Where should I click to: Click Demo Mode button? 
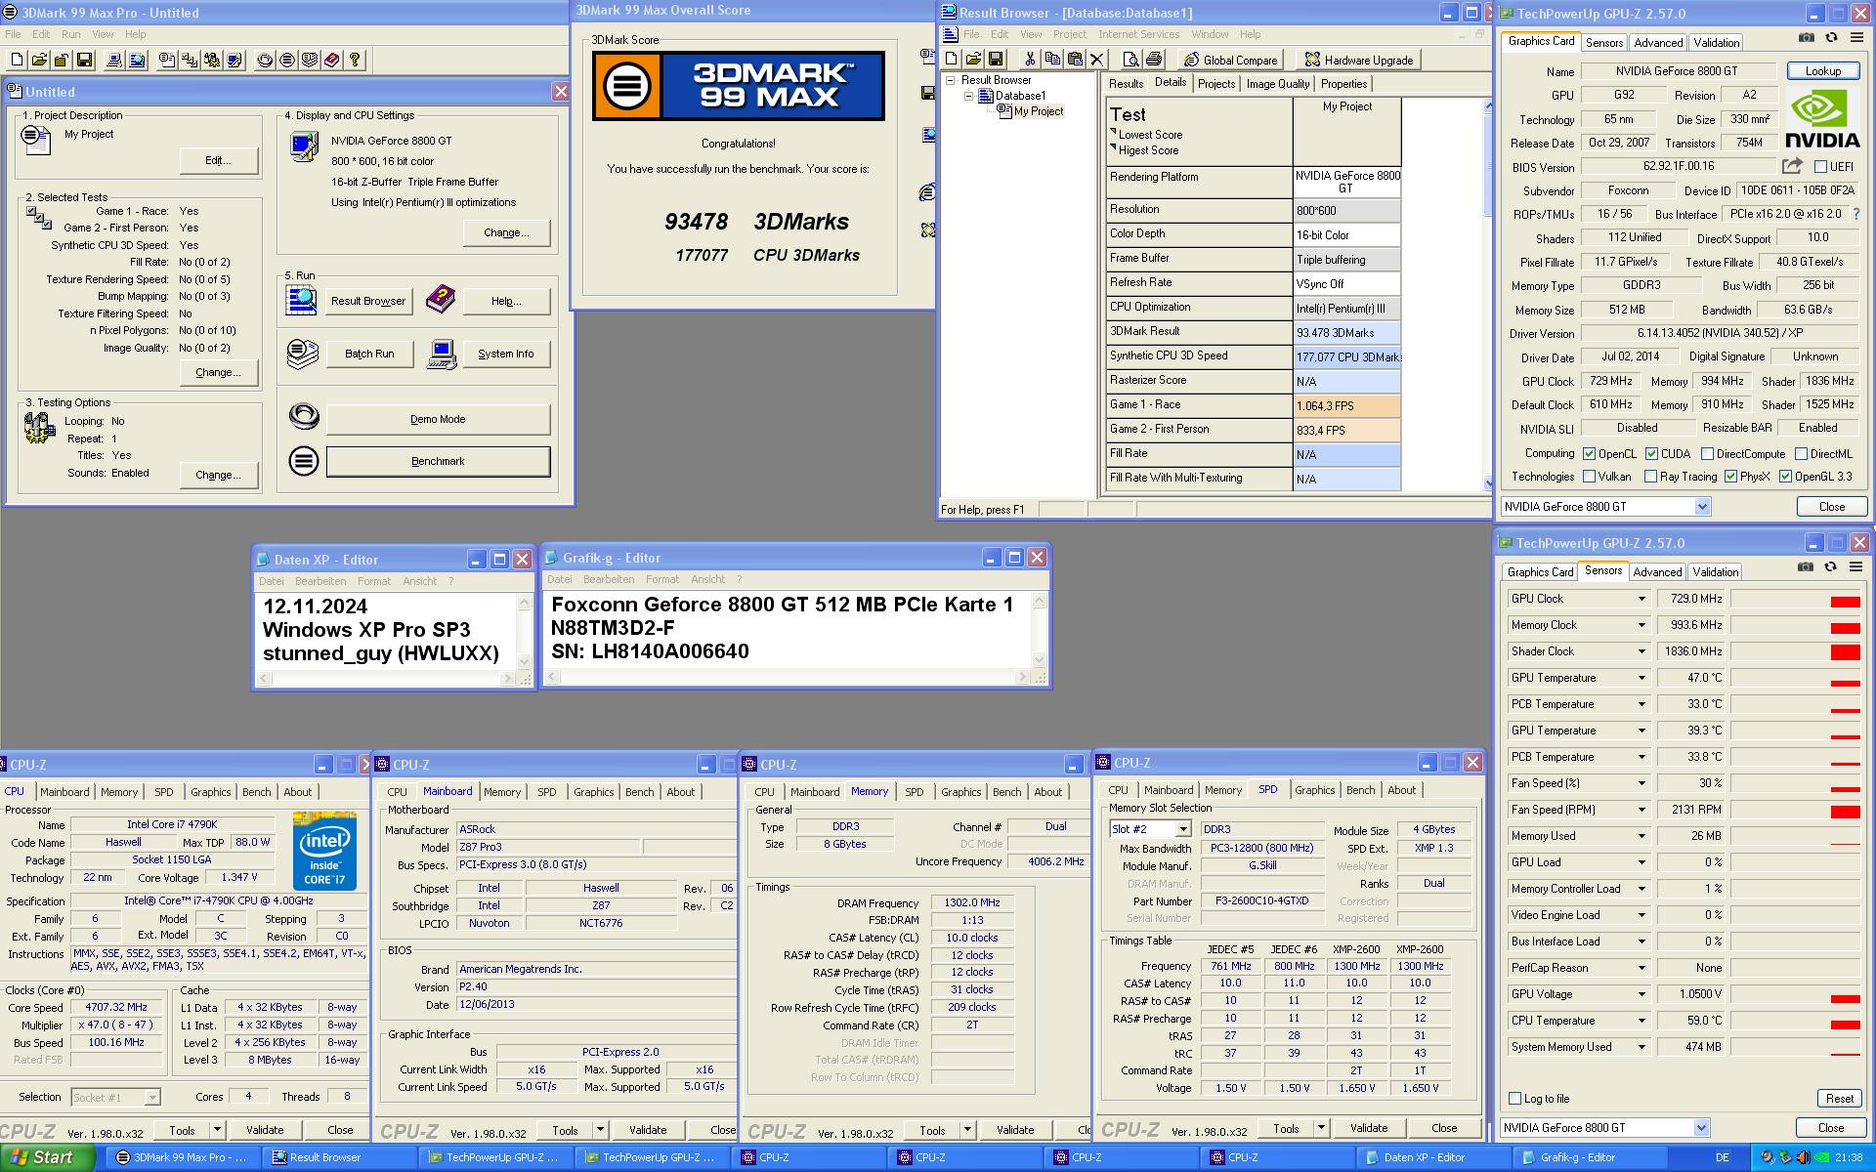[x=438, y=419]
